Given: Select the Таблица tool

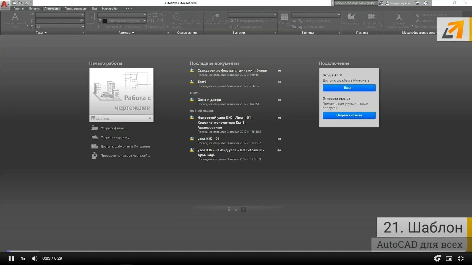Looking at the screenshot, I should coord(284,19).
